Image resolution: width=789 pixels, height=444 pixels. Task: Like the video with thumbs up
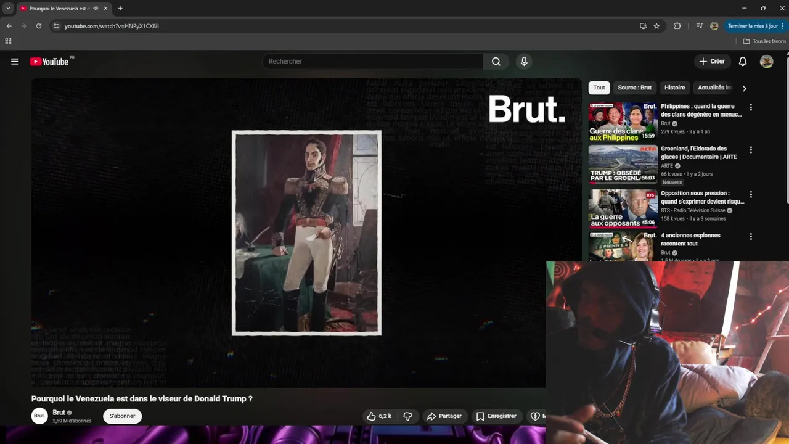click(380, 416)
